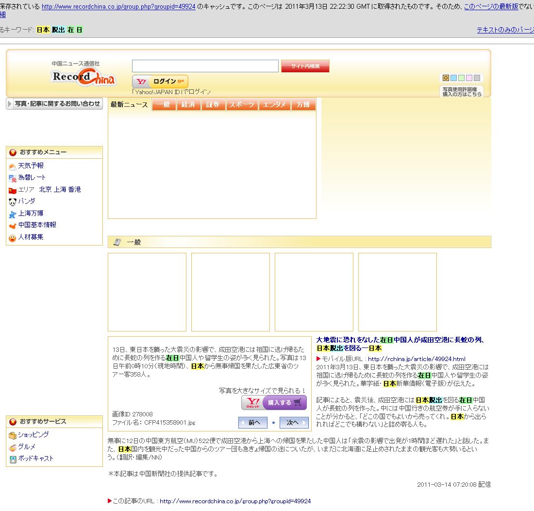Open the mobile URL rchina.jp/article/49924.html
The image size is (534, 511).
coord(417,359)
